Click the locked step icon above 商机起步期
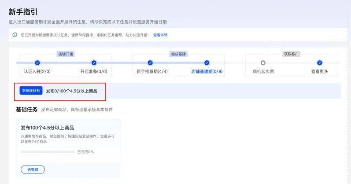The height and width of the screenshot is (184, 351). point(263,63)
